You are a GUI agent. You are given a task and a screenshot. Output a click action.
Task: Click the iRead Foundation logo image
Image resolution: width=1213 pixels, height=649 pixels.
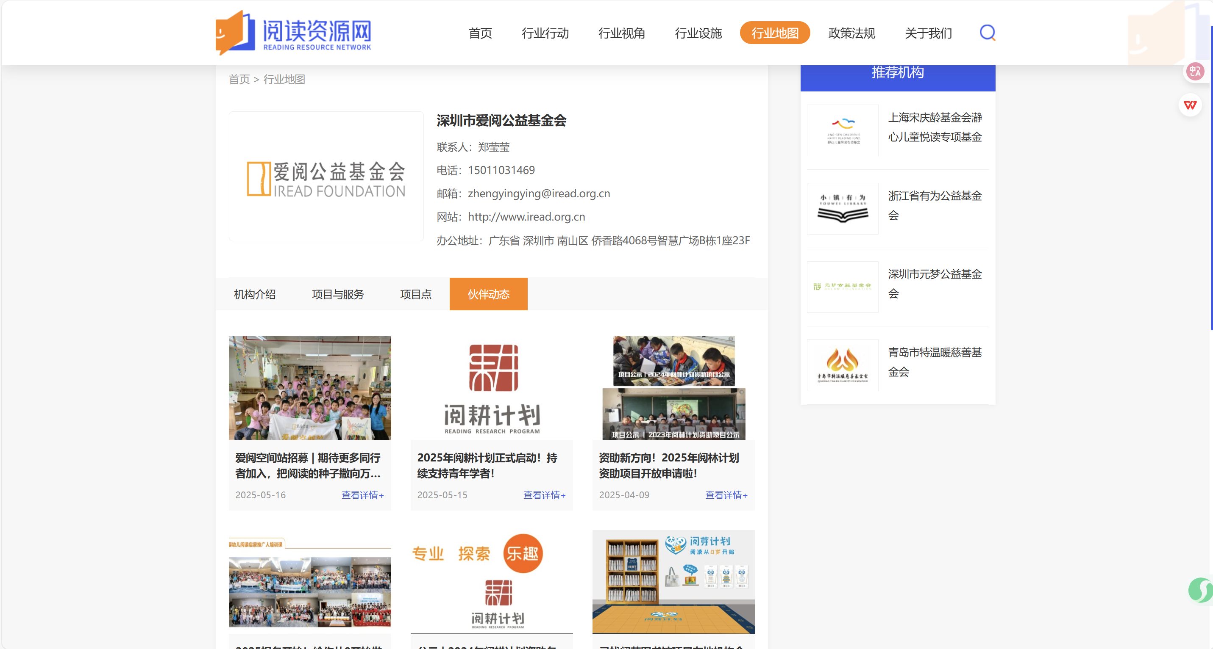pos(326,177)
